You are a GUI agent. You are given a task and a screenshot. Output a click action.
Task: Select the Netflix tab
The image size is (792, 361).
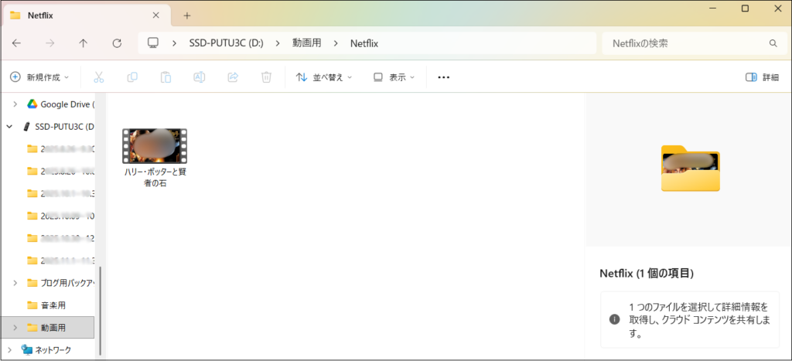(x=87, y=15)
